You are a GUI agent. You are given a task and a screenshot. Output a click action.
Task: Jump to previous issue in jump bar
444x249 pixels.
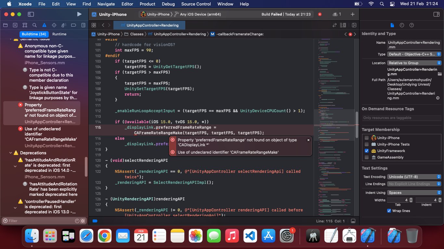pyautogui.click(x=346, y=34)
